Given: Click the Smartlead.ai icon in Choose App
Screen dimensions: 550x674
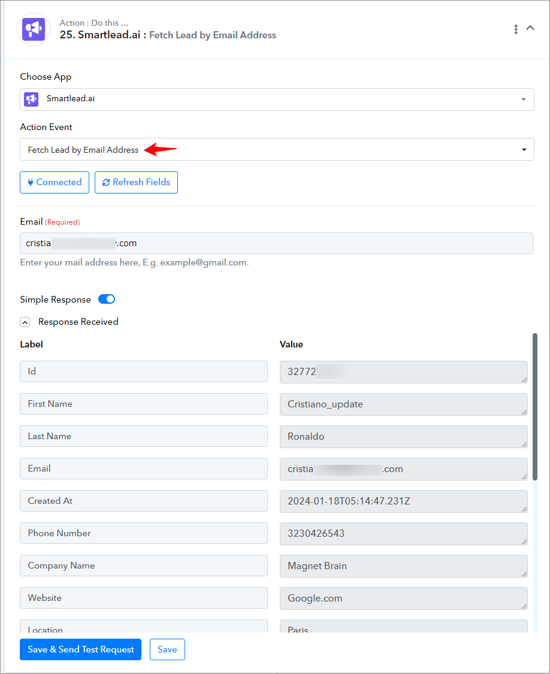Looking at the screenshot, I should (31, 99).
